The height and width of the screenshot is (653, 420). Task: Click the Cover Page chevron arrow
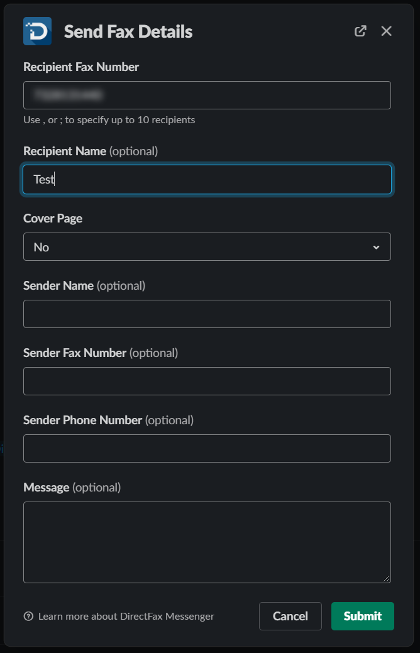[376, 247]
